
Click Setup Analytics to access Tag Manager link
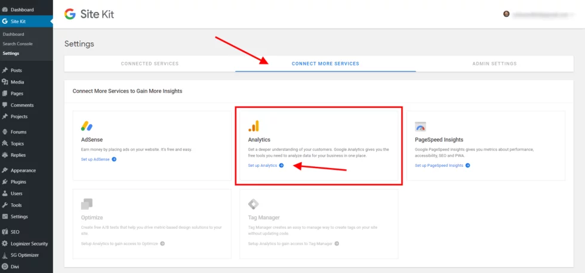(x=290, y=244)
